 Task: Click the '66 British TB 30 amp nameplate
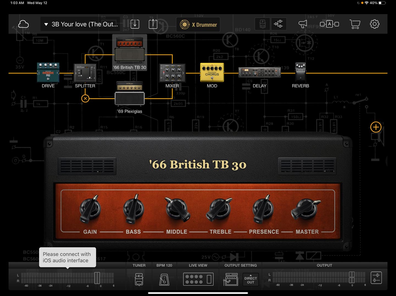click(x=198, y=165)
